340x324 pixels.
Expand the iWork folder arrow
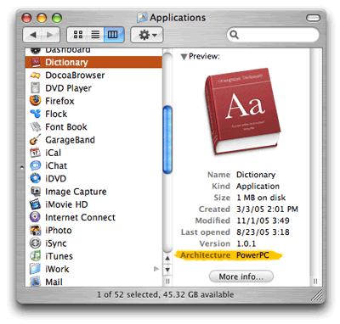pos(156,269)
